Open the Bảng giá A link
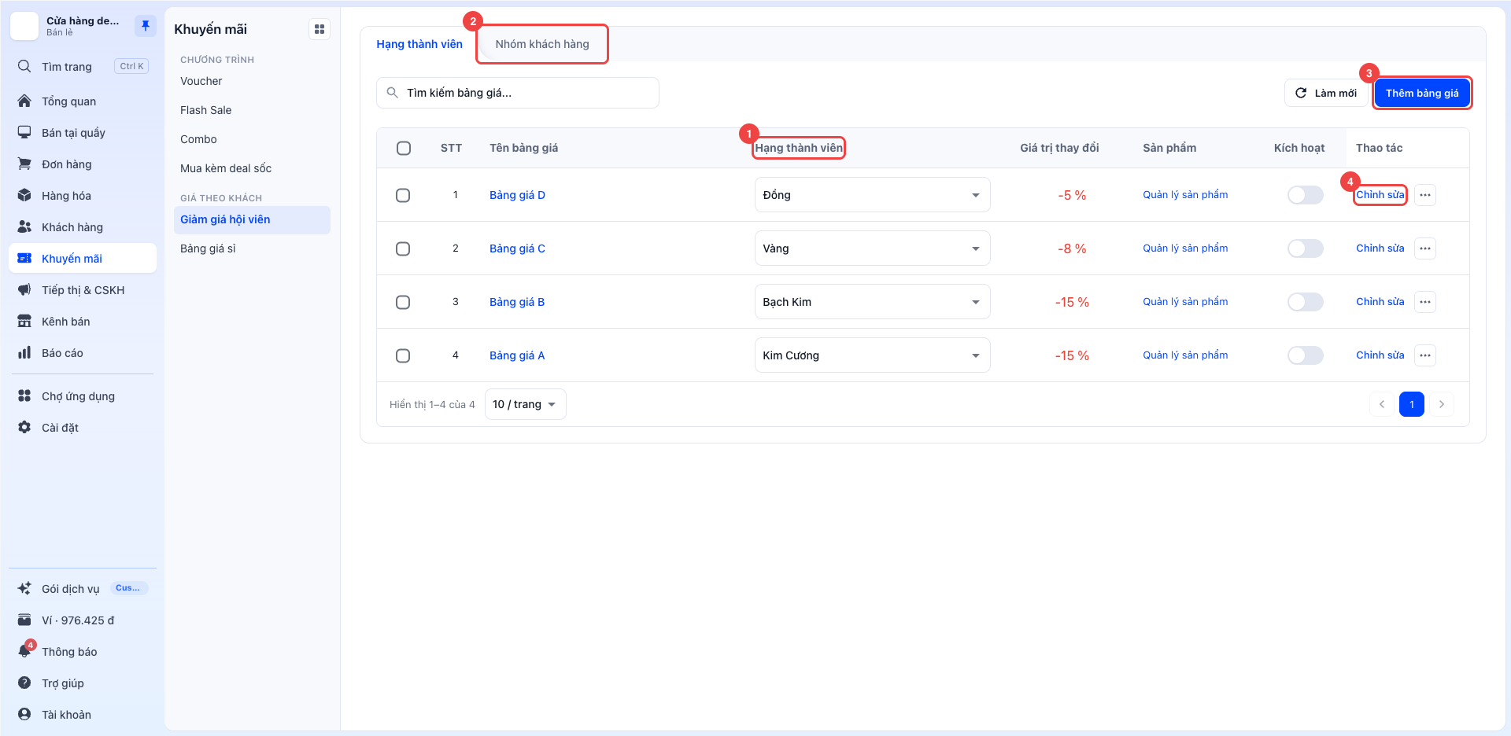 click(x=517, y=355)
